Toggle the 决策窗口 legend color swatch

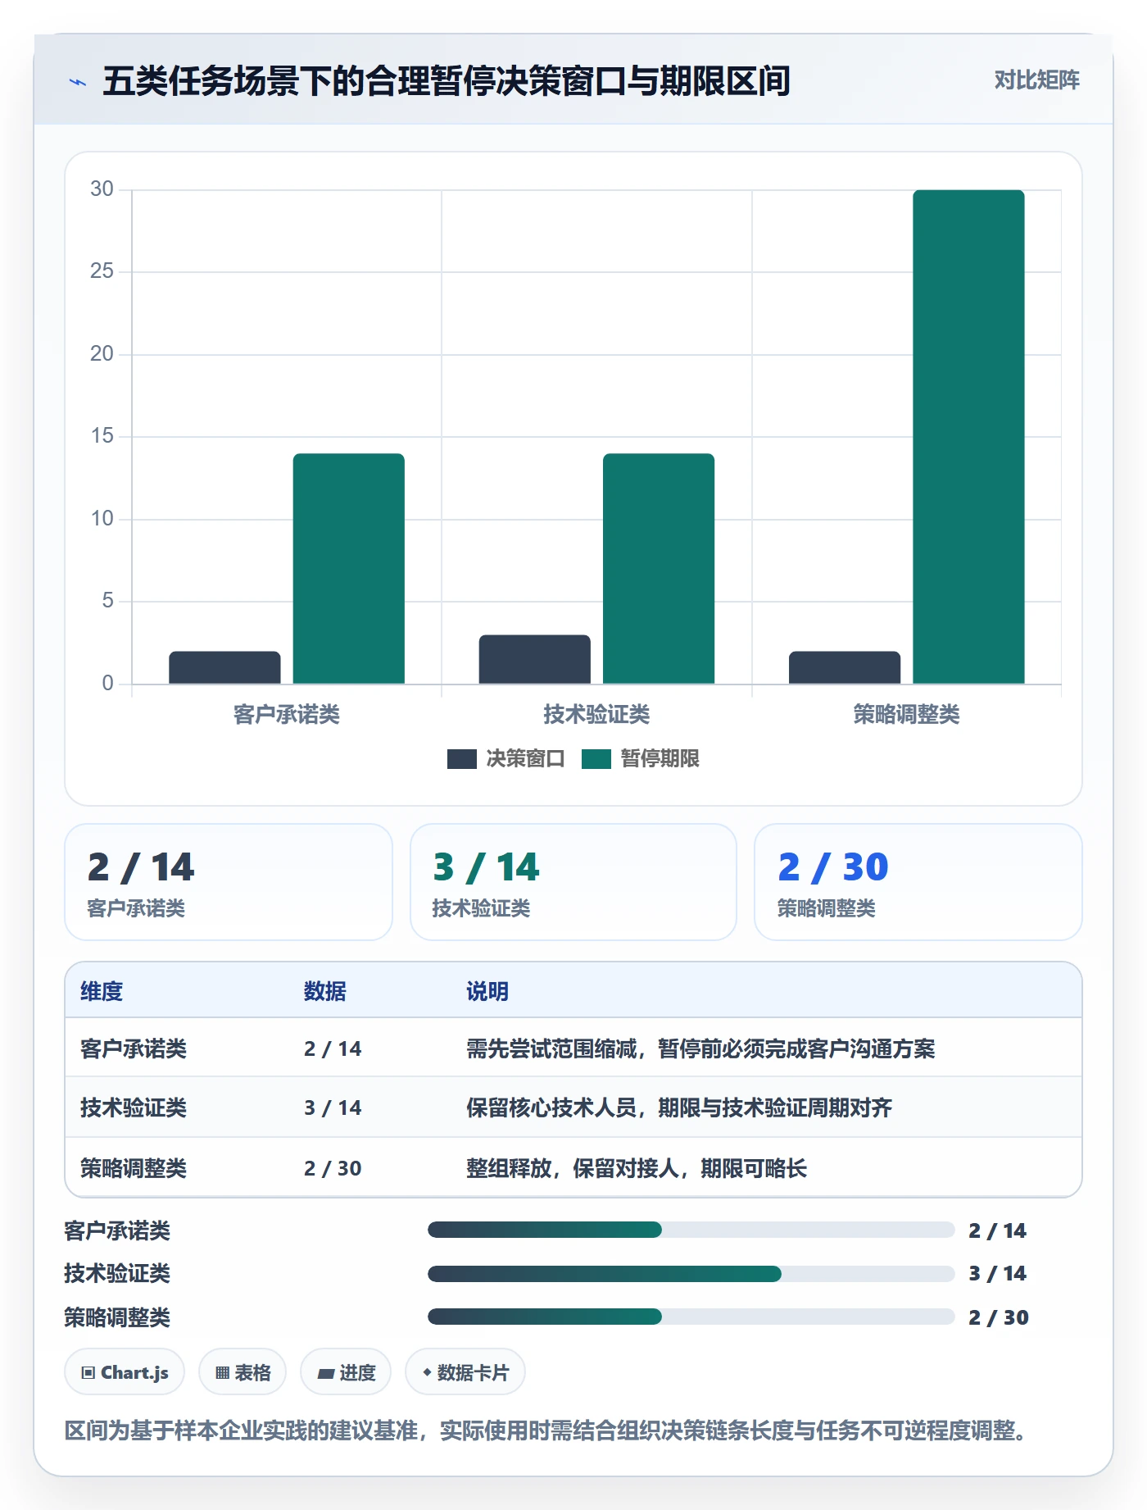461,759
